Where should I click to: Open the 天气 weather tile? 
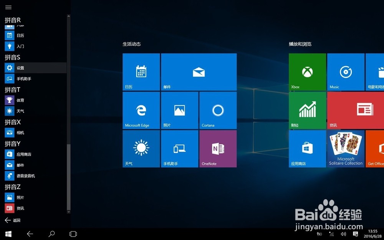point(141,149)
